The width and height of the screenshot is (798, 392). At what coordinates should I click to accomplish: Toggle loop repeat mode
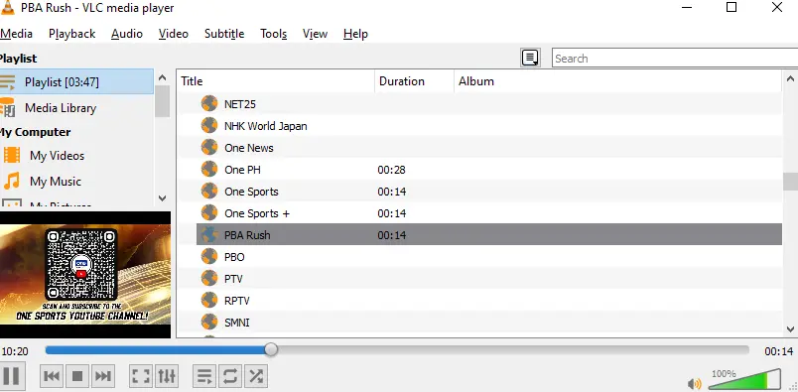pos(230,376)
